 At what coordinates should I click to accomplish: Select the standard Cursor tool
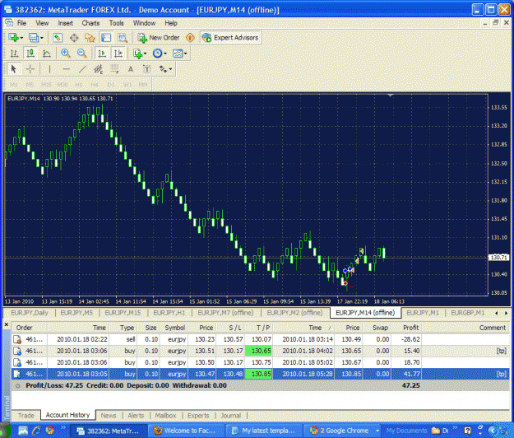click(x=13, y=69)
